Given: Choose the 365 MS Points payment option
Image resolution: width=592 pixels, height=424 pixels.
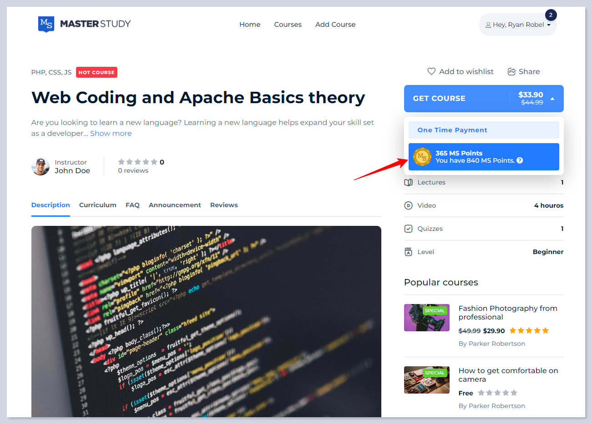Looking at the screenshot, I should (483, 157).
